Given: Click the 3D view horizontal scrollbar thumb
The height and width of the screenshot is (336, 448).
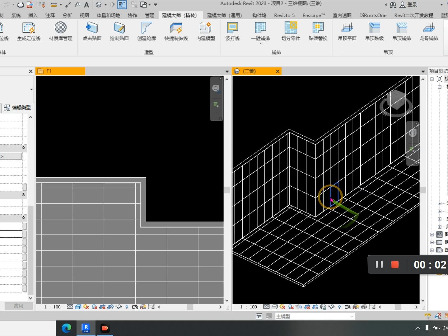Looking at the screenshot, I should (398, 307).
